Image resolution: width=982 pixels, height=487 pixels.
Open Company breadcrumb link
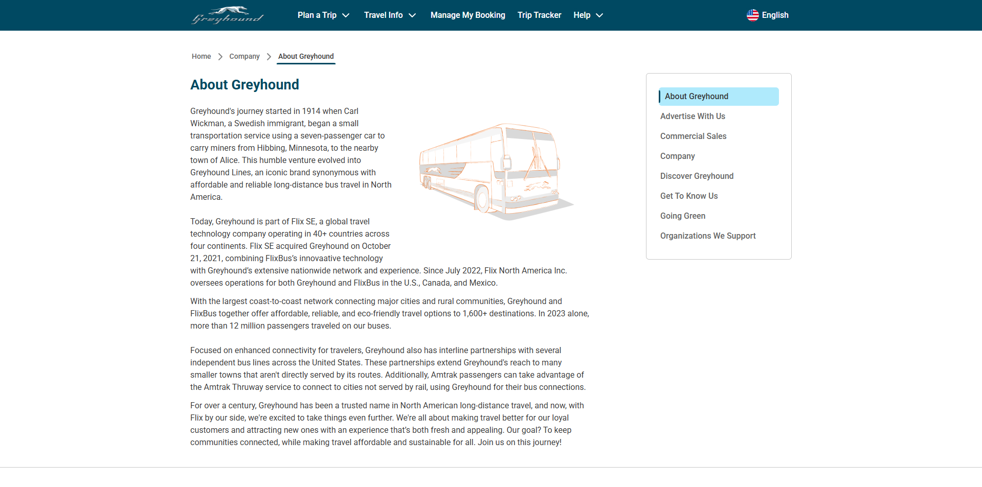(244, 57)
